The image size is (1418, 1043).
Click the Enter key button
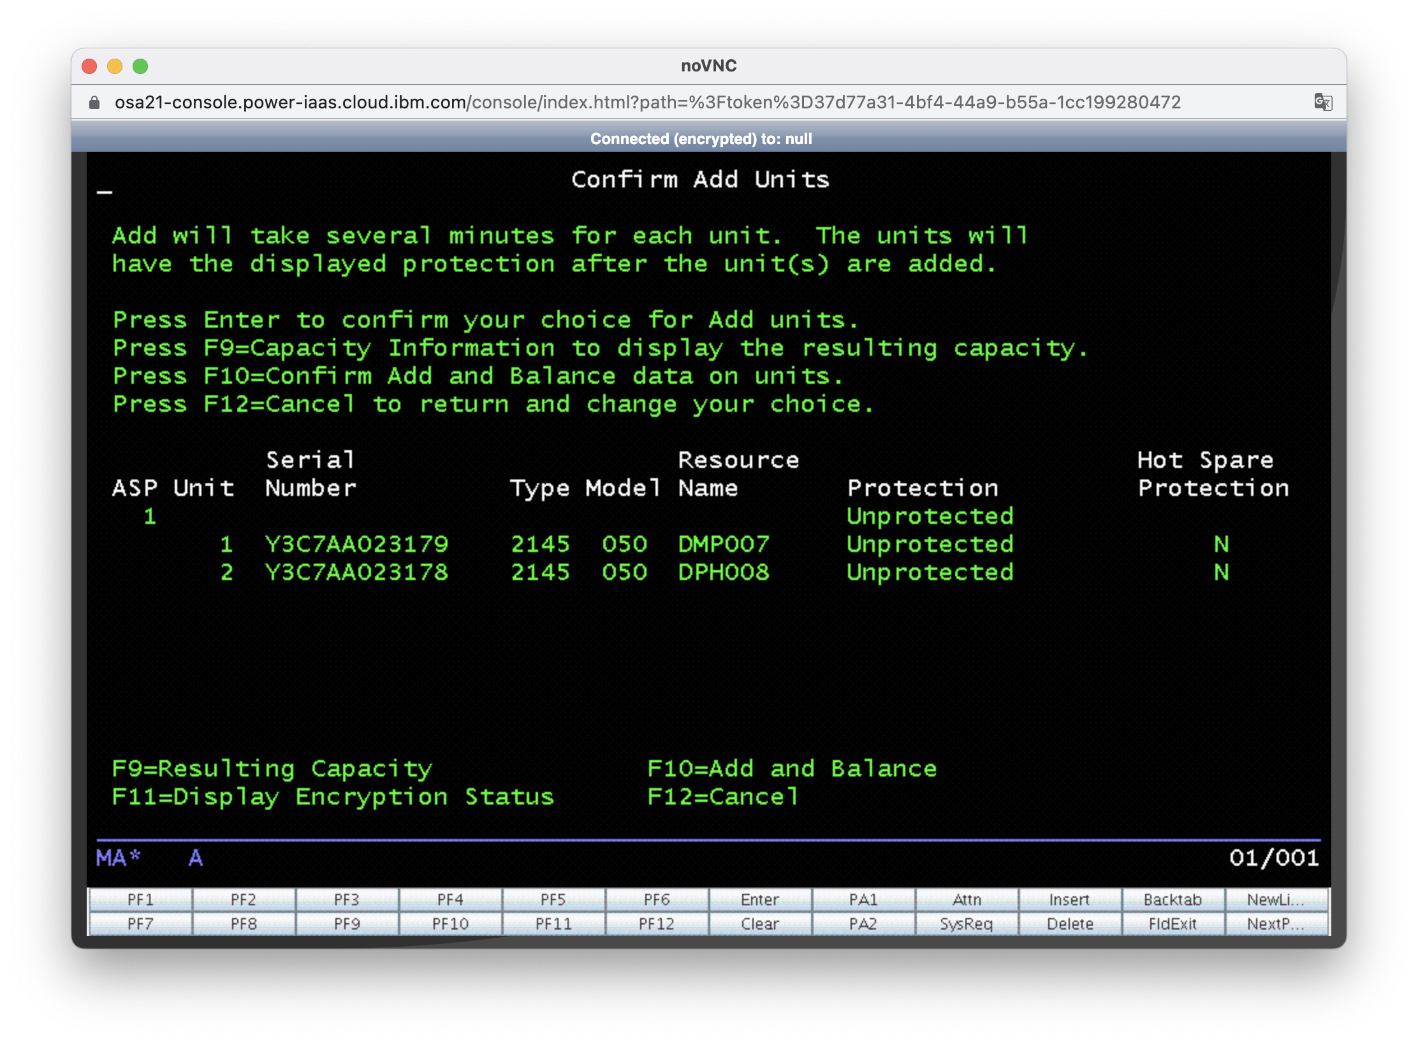point(760,900)
